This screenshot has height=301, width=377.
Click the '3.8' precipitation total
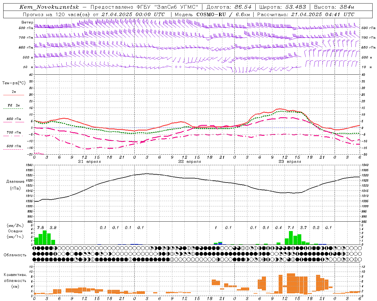tap(53, 228)
